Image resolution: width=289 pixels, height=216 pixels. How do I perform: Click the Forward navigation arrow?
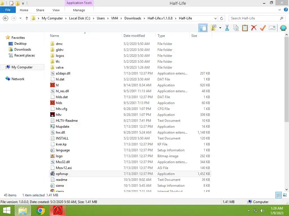coord(14,18)
